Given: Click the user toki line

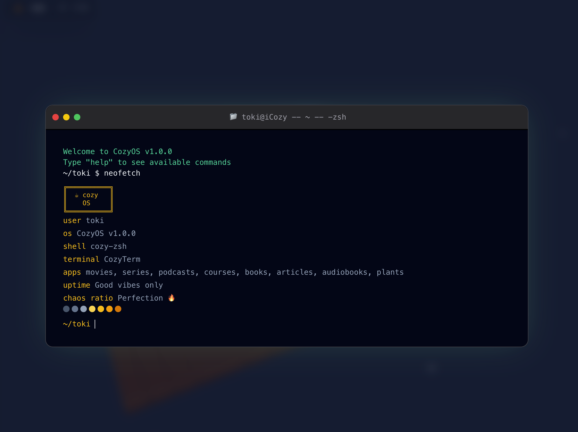Looking at the screenshot, I should tap(84, 221).
